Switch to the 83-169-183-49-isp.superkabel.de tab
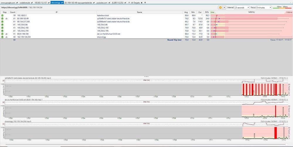The image size is (293, 147). coord(79,3)
